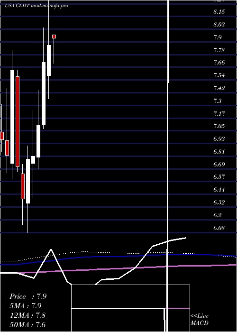237x332 pixels.
Task: Select the 8.03 price axis label
Action: click(219, 25)
